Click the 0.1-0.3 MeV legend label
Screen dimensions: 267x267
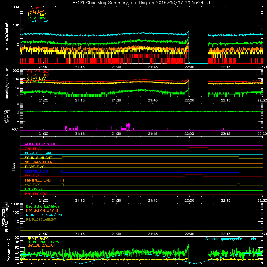pos(38,72)
